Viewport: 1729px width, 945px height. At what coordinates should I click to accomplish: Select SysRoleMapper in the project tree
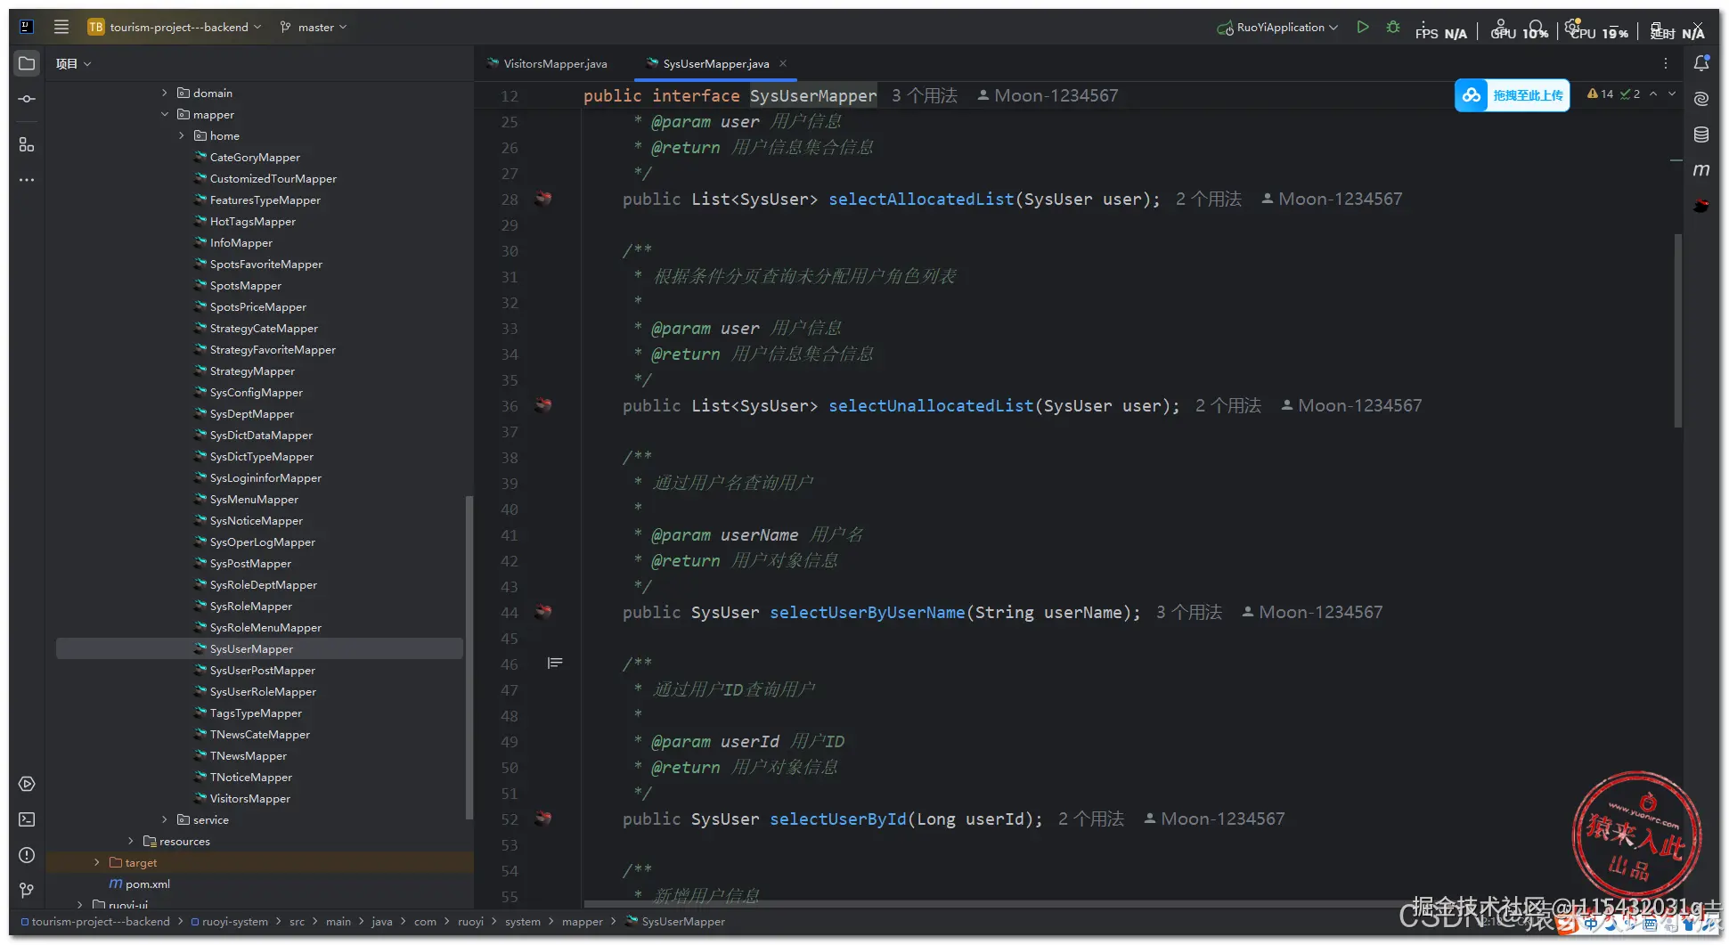click(250, 607)
